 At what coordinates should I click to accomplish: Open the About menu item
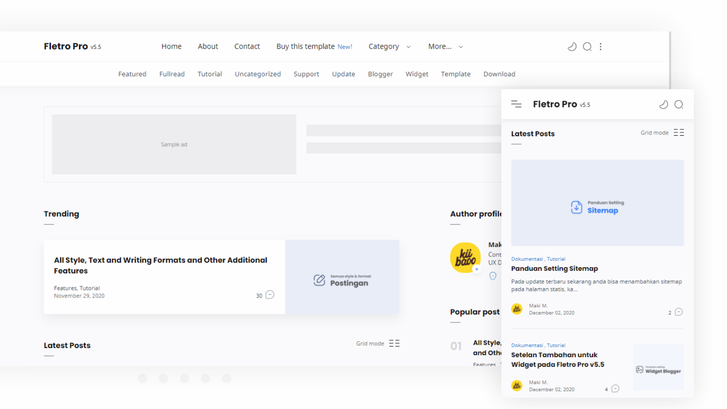[x=208, y=47]
